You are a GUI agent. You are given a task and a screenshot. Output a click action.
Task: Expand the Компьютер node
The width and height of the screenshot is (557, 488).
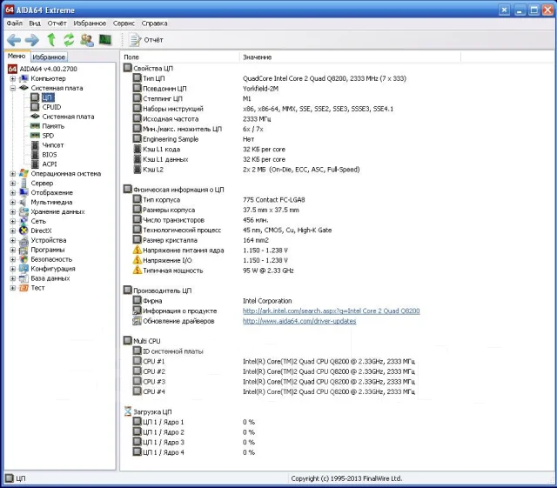[13, 78]
